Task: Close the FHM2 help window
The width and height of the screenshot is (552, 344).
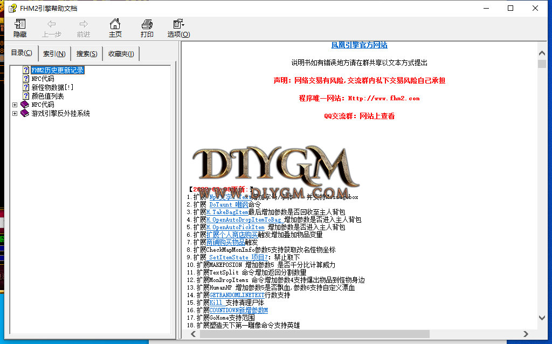Action: tap(535, 8)
